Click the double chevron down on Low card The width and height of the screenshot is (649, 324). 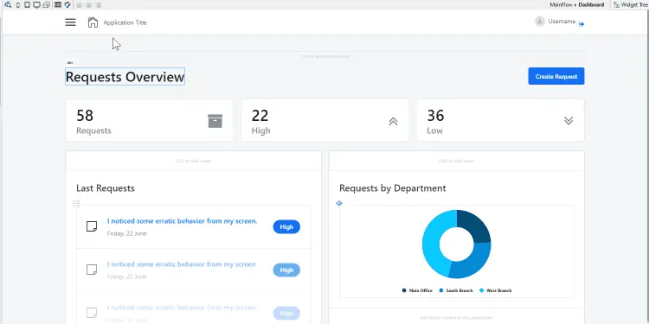(569, 120)
